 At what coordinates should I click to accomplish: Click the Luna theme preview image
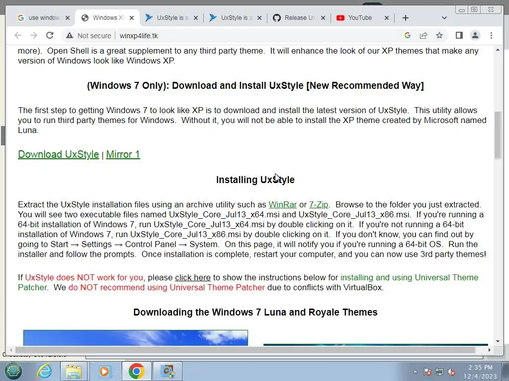pyautogui.click(x=136, y=338)
